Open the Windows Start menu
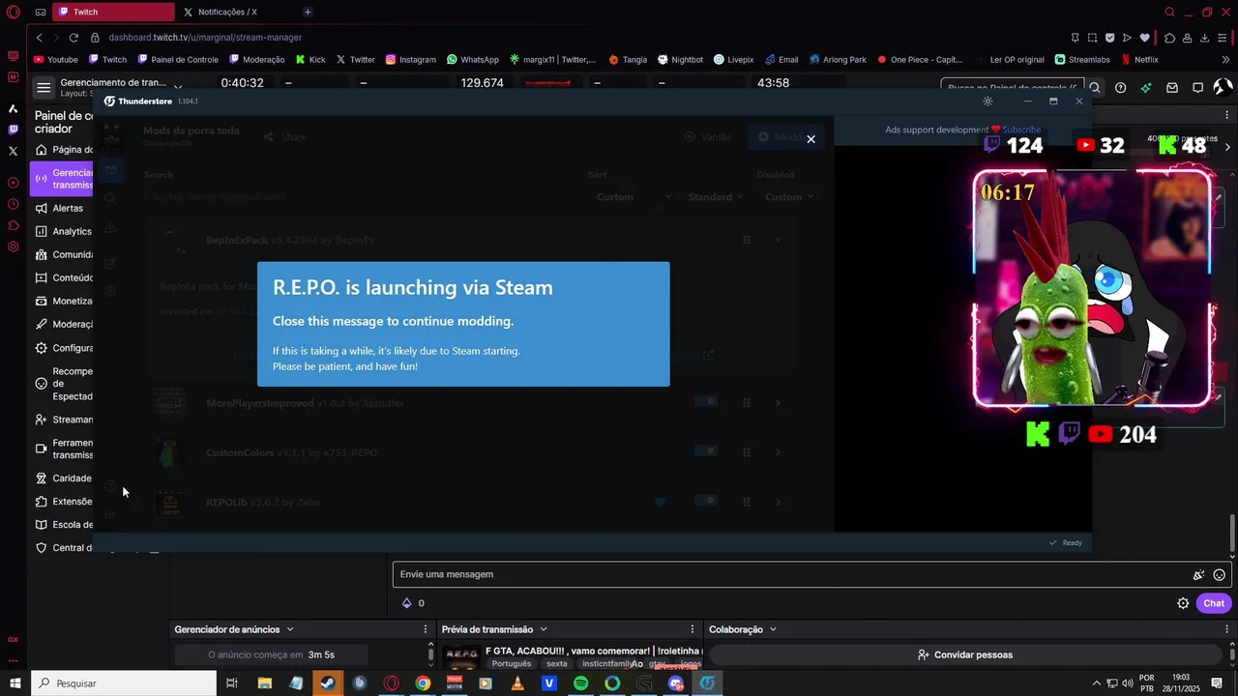 pos(15,683)
